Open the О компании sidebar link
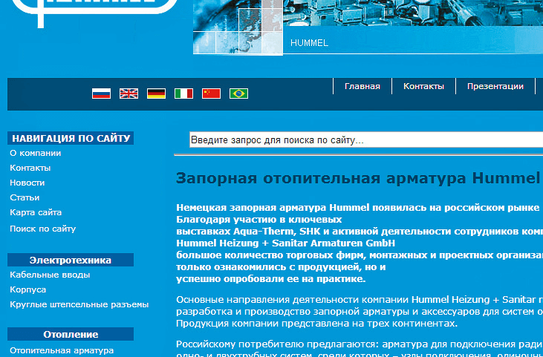 (36, 153)
